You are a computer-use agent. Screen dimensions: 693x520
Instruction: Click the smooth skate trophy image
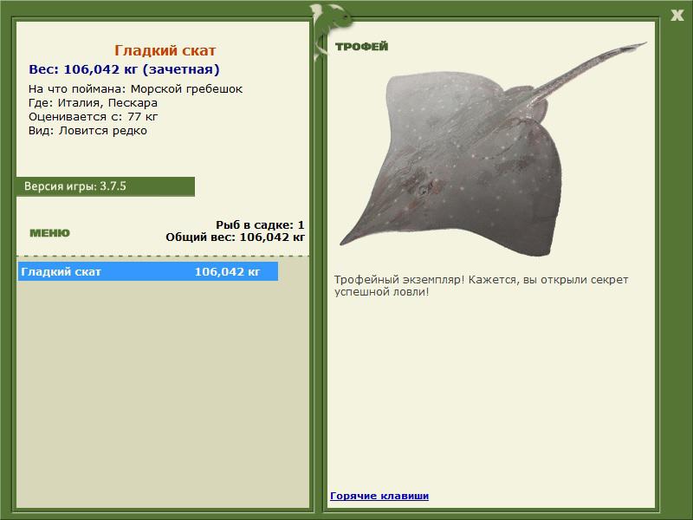pos(492,149)
